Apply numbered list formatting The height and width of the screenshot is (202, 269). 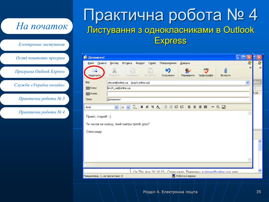click(x=165, y=107)
